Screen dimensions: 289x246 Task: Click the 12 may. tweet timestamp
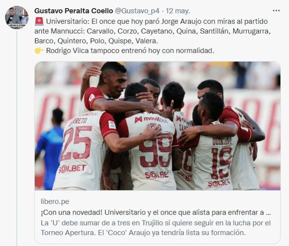178,11
